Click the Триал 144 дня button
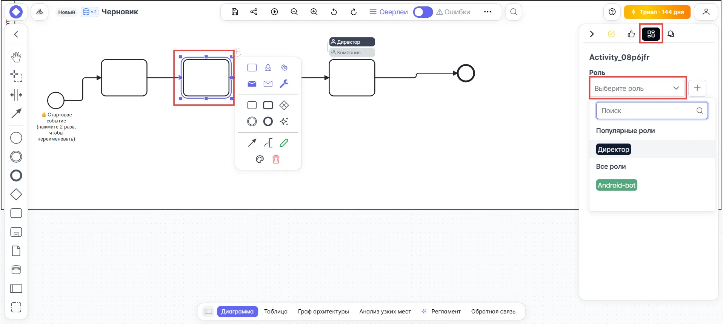The height and width of the screenshot is (324, 723). [657, 12]
